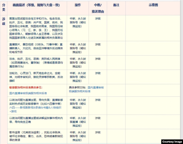Click the "分类" column header
Viewport: 183px width, 144px height.
pos(3,8)
